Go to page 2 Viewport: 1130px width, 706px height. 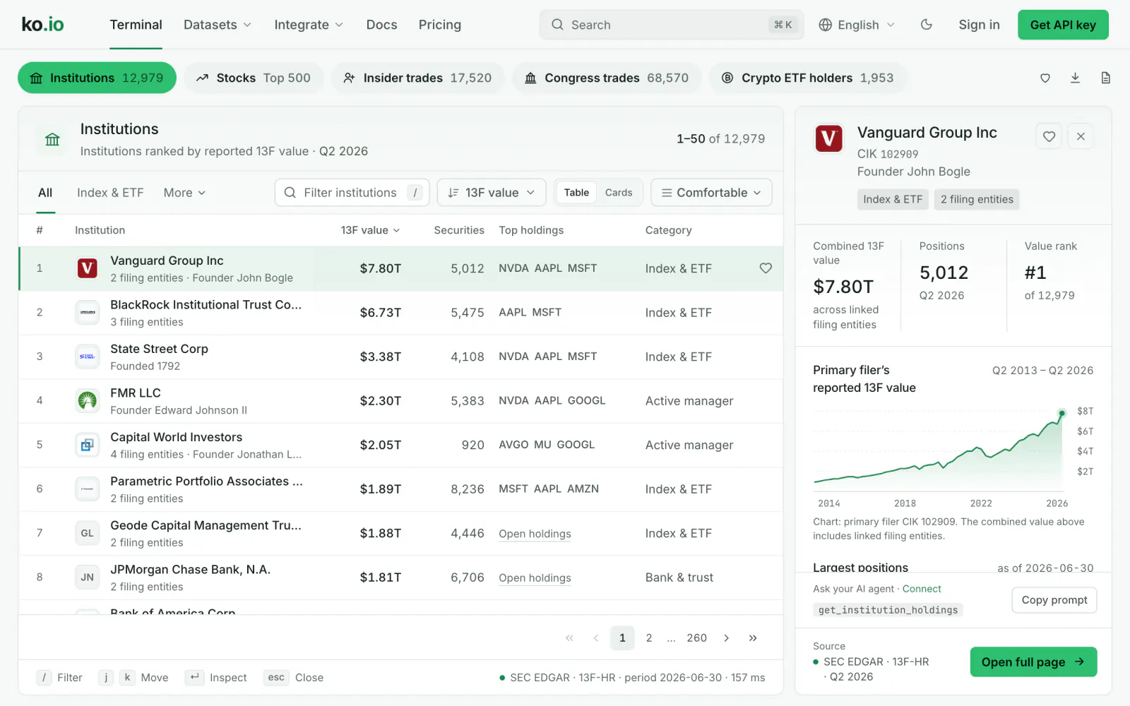click(649, 638)
